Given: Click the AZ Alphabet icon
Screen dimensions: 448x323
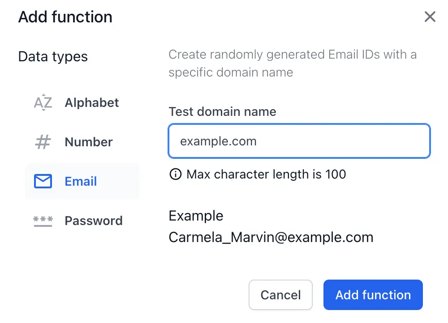Looking at the screenshot, I should click(x=43, y=103).
